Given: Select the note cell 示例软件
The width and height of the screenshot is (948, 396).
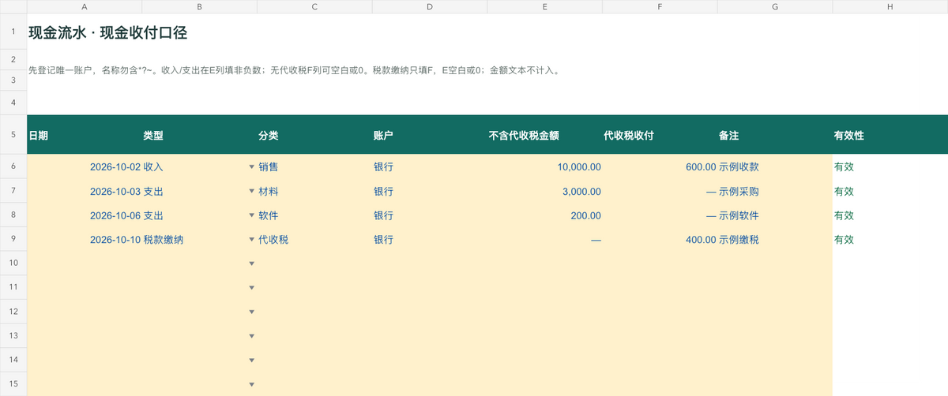Looking at the screenshot, I should tap(775, 215).
